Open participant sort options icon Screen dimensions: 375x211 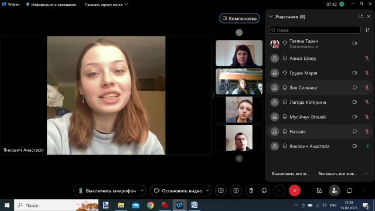(367, 30)
